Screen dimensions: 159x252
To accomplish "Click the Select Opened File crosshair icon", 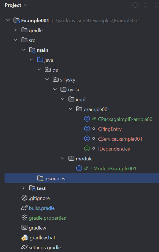I will pos(135,5).
